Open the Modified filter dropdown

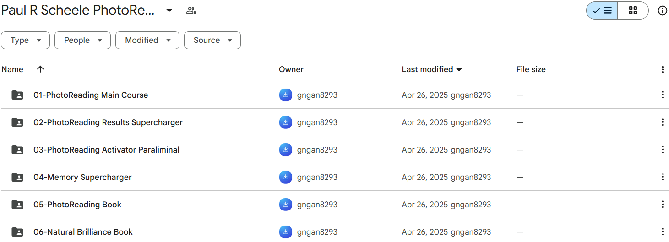click(x=147, y=40)
